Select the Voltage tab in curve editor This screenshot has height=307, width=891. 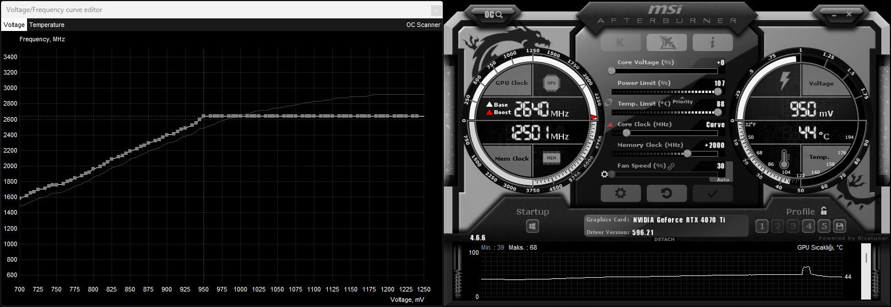pyautogui.click(x=14, y=25)
